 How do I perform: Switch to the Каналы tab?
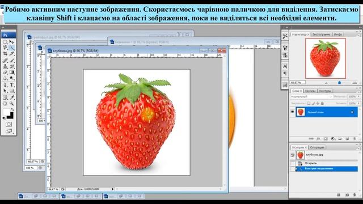click(x=310, y=91)
